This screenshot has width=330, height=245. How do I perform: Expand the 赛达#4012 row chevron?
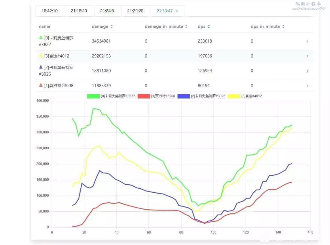pyautogui.click(x=307, y=56)
